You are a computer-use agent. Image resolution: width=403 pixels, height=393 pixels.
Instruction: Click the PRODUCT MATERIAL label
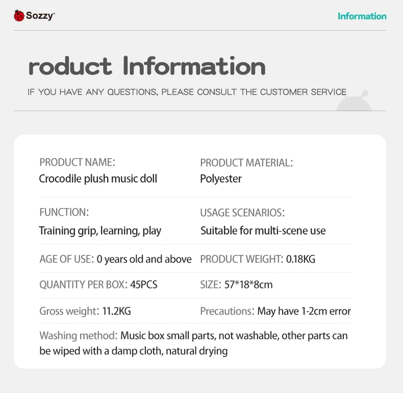click(x=246, y=163)
